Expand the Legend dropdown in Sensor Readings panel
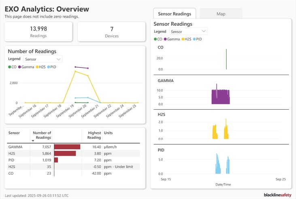This screenshot has height=199, width=296. [x=188, y=32]
